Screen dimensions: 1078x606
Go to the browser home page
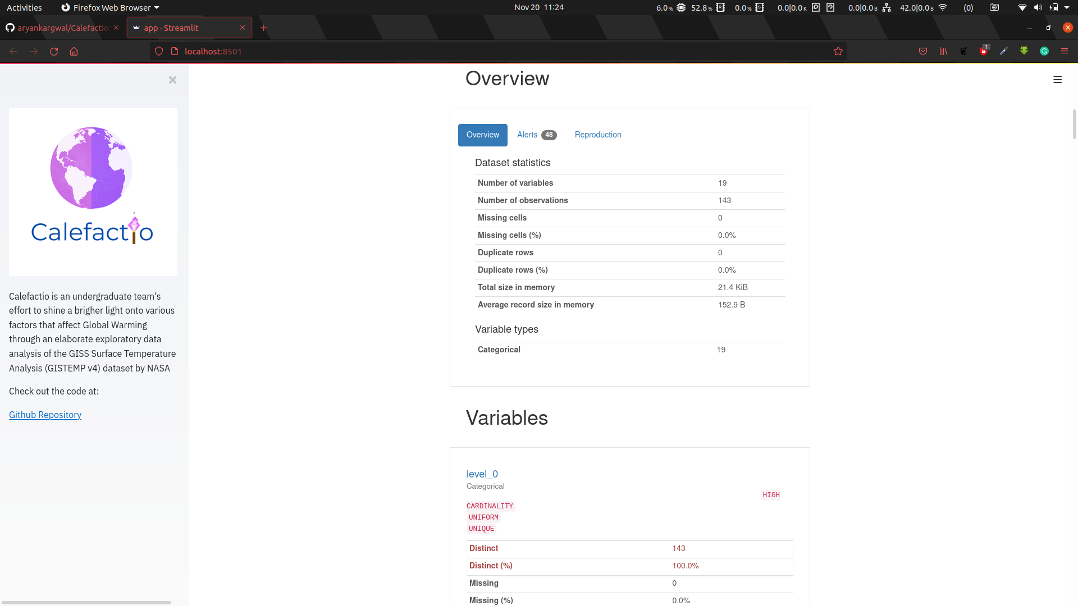(x=74, y=51)
